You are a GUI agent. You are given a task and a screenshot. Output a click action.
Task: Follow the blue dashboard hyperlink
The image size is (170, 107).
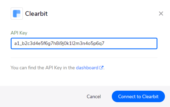tap(87, 68)
